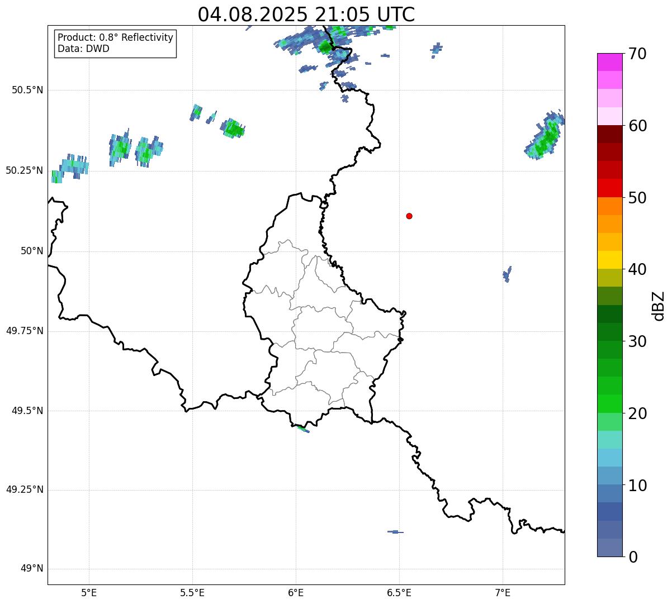Pick the light cyan colorbar segment near 15

click(609, 440)
